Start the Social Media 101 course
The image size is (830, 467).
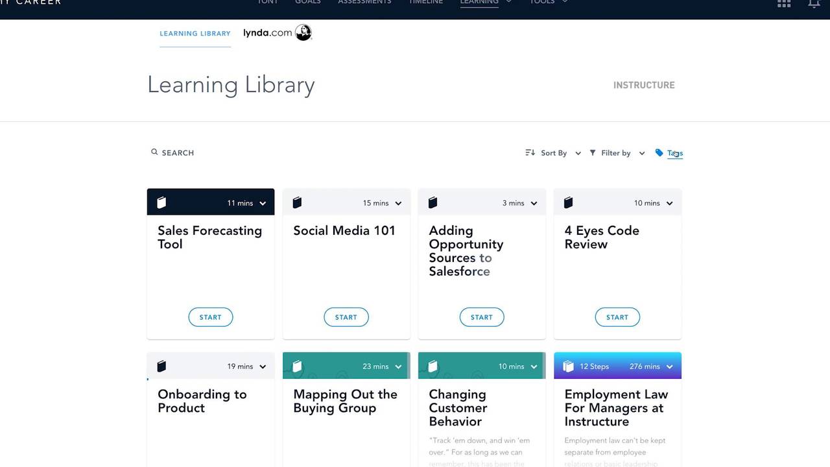click(x=346, y=317)
